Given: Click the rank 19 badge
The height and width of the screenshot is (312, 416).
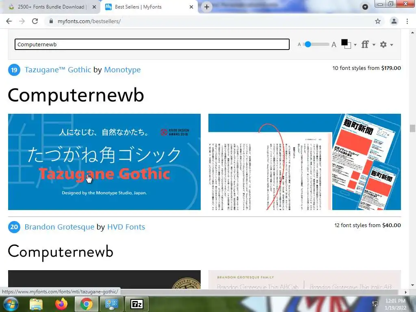Looking at the screenshot, I should click(14, 70).
